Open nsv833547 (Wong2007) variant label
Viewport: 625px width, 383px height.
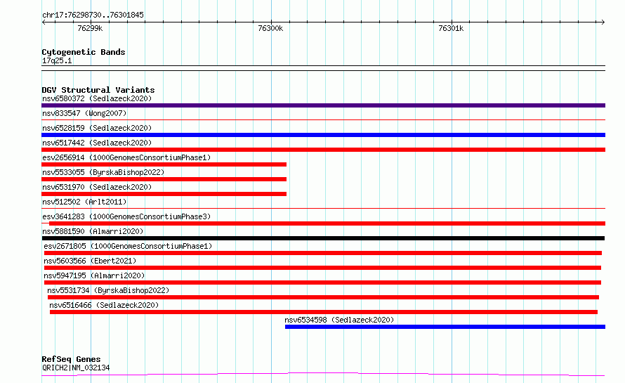coord(84,113)
